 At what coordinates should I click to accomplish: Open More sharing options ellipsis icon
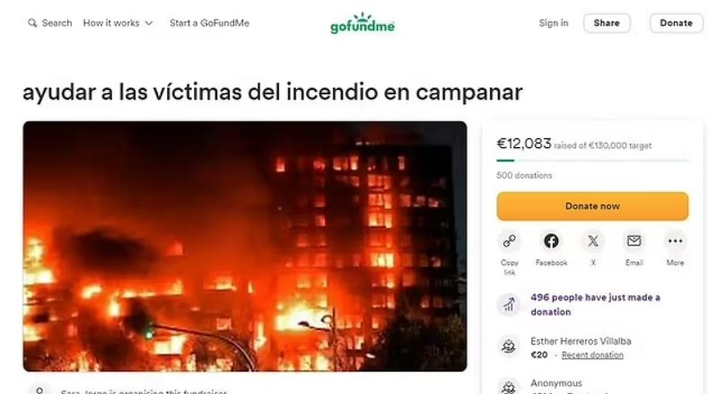pos(675,241)
